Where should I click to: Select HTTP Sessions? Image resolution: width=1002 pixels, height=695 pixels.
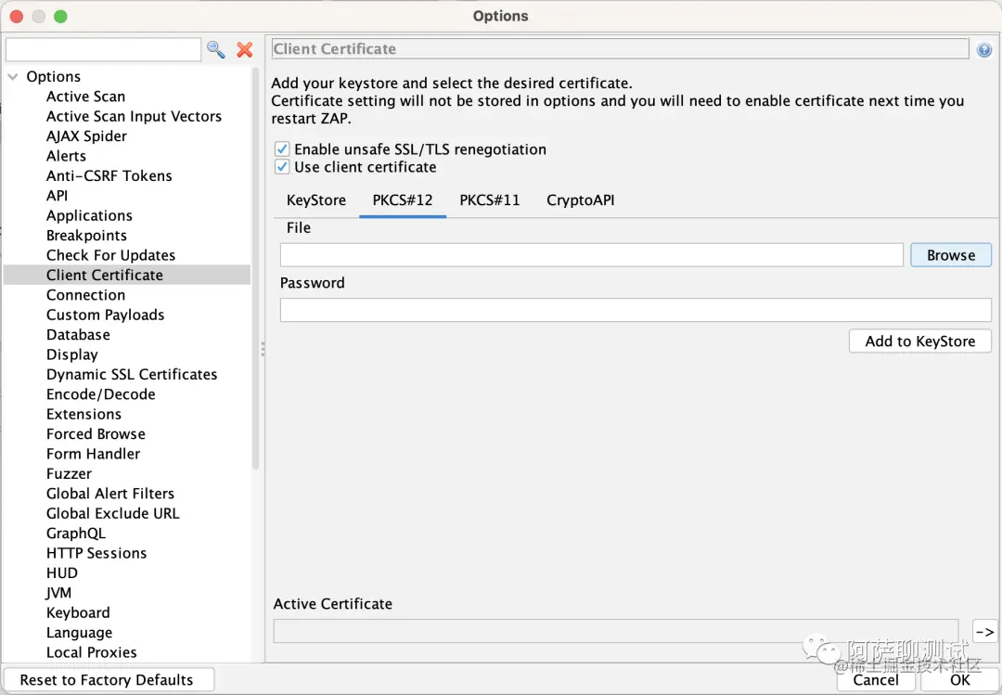coord(96,552)
